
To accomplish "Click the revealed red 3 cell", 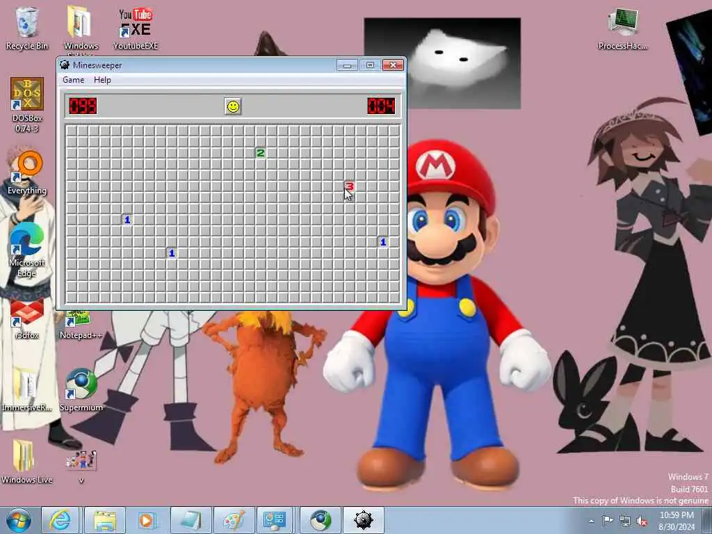I will point(349,186).
